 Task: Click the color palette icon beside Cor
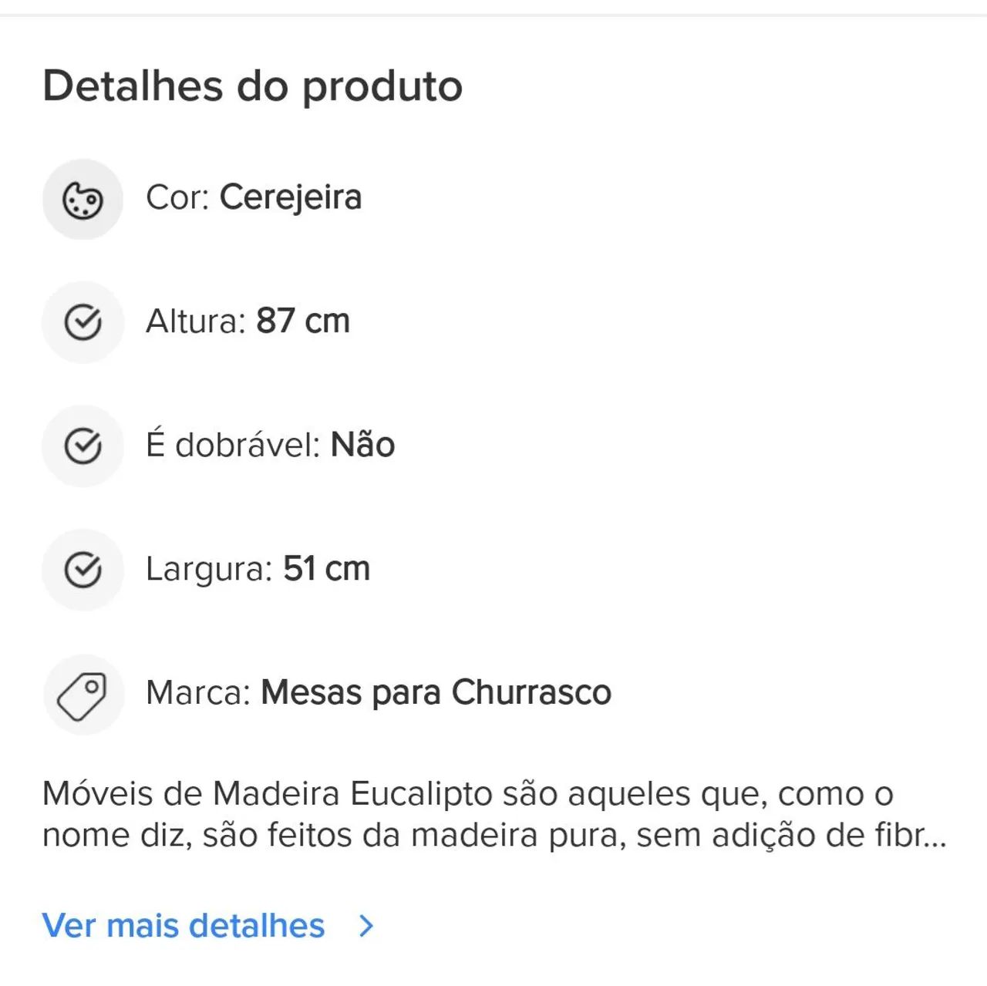click(83, 200)
